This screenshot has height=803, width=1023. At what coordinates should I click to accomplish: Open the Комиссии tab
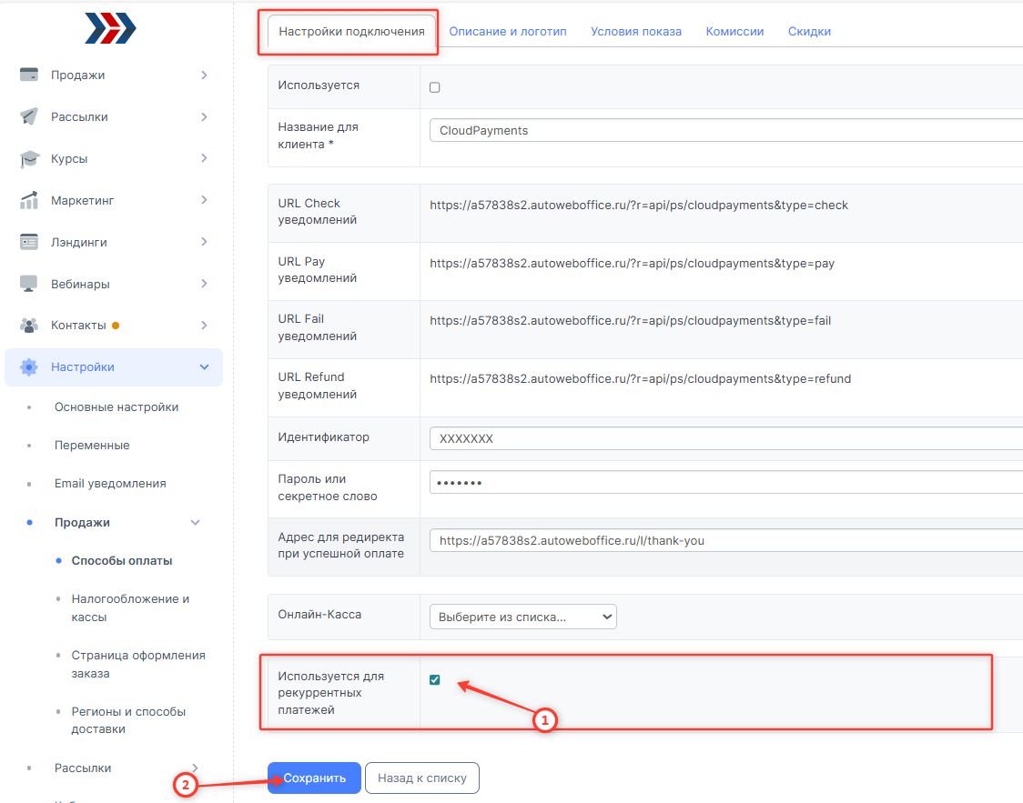pos(734,31)
